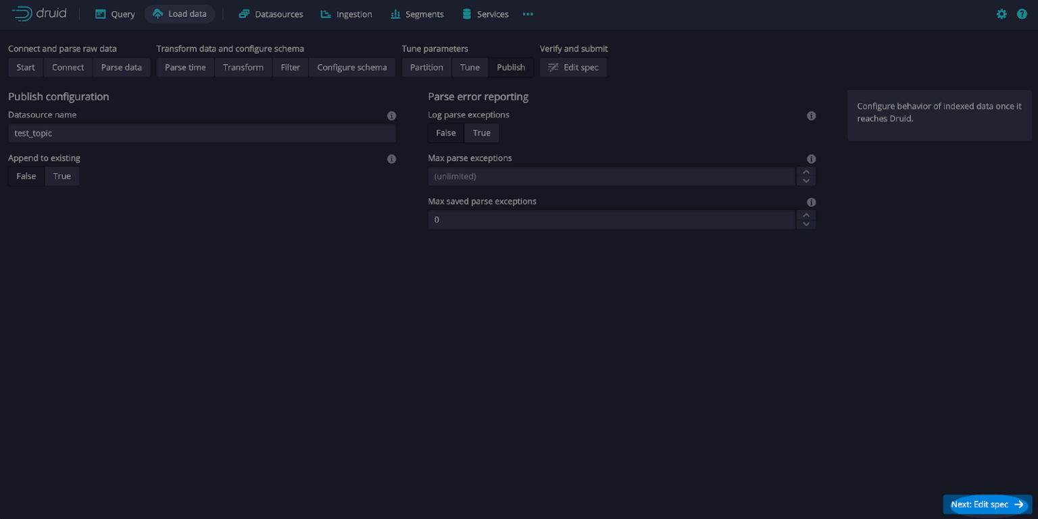Go to the Services view
Image resolution: width=1038 pixels, height=519 pixels.
coord(485,14)
